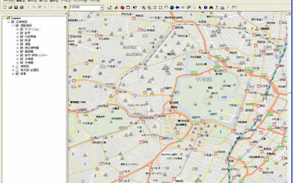This screenshot has height=183, width=293.
Task: Open the red ArcToolbox icon
Action: click(122, 8)
